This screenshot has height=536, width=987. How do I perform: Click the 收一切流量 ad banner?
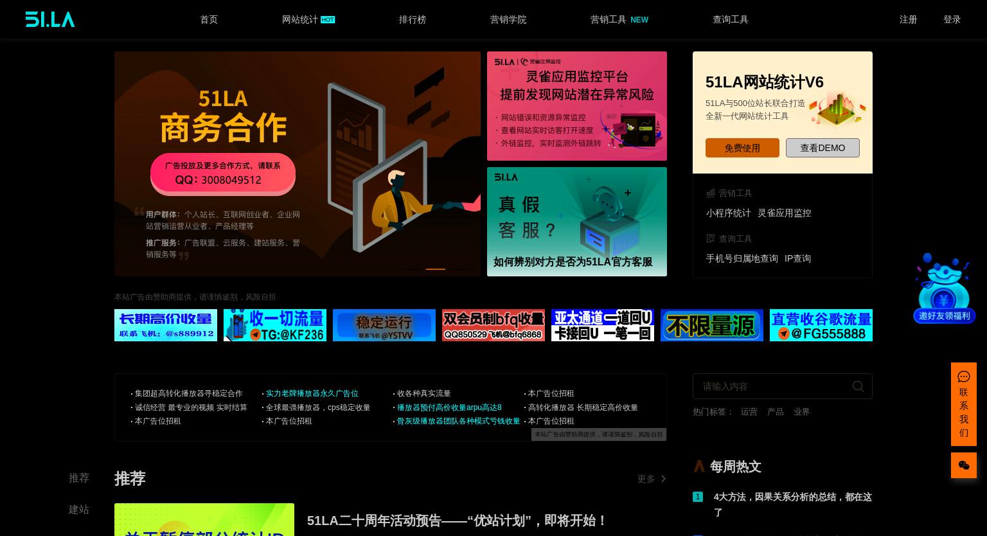275,325
